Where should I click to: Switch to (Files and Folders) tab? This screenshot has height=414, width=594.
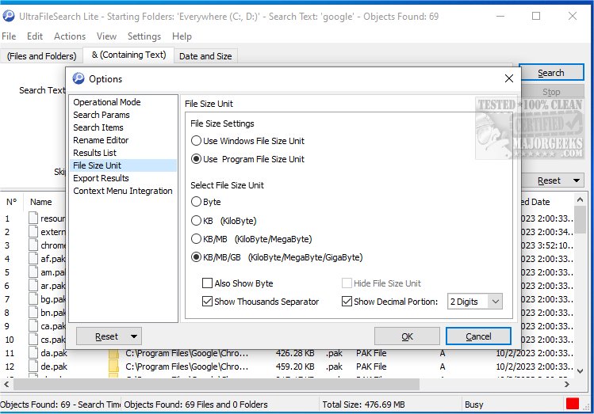[42, 56]
